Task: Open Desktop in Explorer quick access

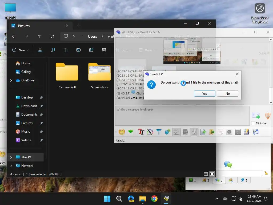Action: 26,97
